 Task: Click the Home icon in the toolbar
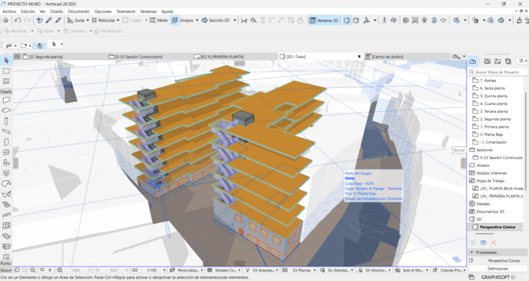[6, 21]
